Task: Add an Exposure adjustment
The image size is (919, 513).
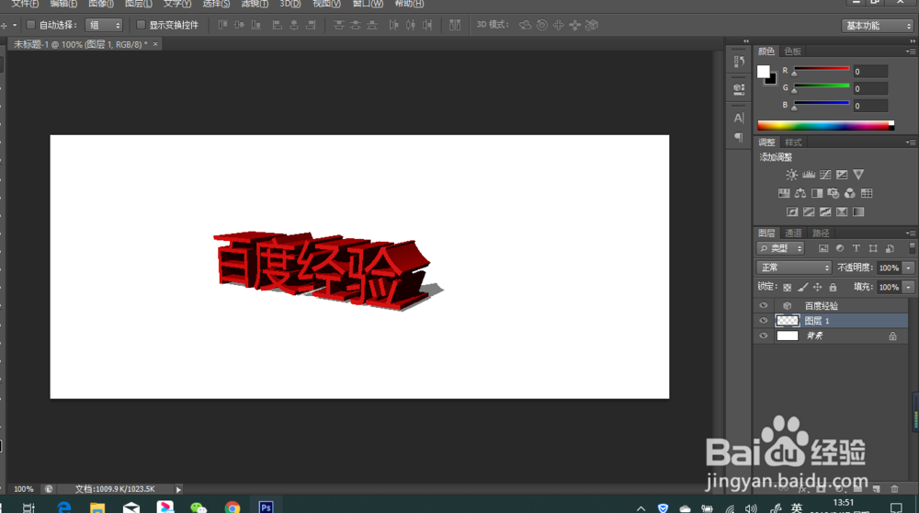Action: (x=842, y=175)
